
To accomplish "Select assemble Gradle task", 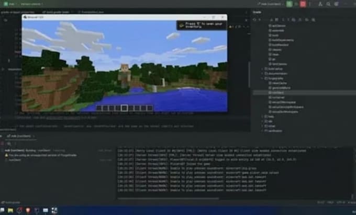I will pos(276,31).
